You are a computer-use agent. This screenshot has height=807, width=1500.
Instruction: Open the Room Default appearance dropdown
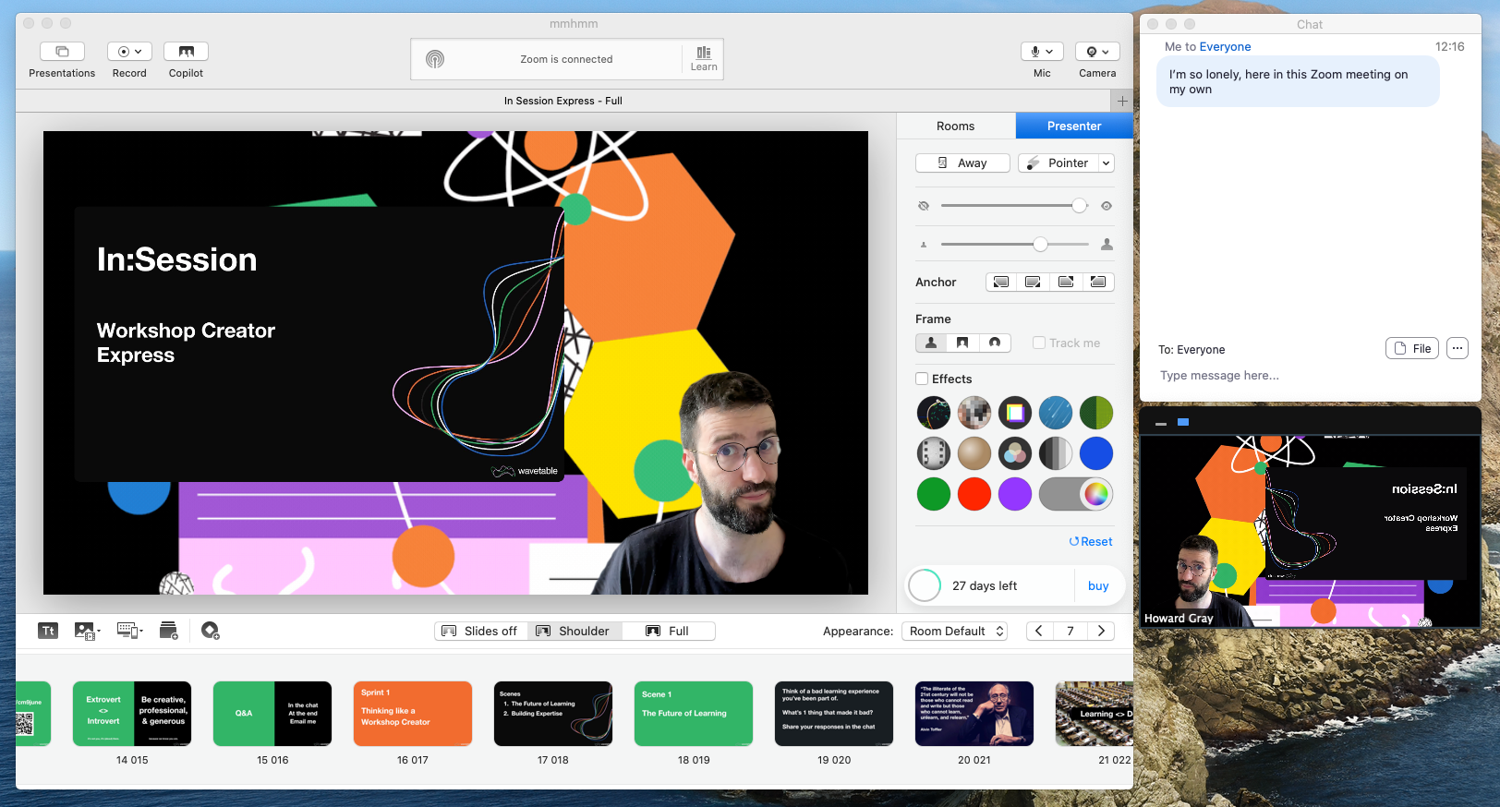[954, 631]
